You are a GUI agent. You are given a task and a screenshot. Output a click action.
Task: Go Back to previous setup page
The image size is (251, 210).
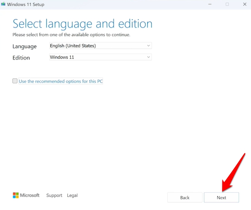(185, 198)
